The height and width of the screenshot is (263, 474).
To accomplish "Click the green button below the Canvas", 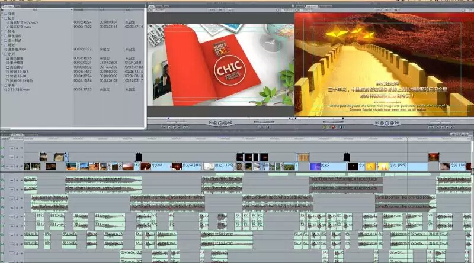I will [325, 126].
